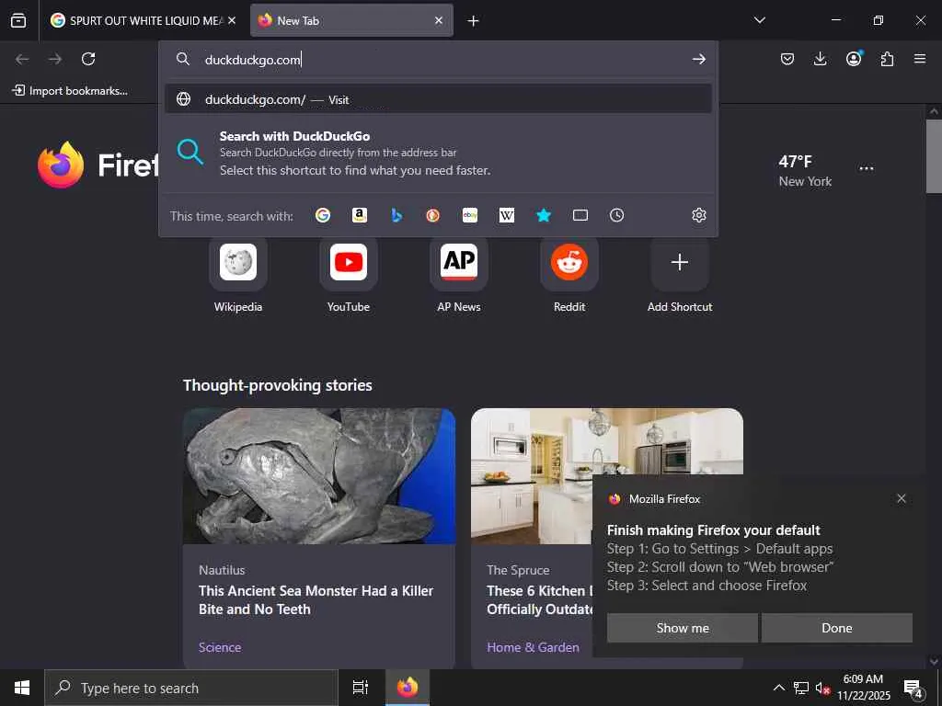Screen dimensions: 942x706
Task: Dismiss the Mozilla Firefox notification
Action: [902, 498]
